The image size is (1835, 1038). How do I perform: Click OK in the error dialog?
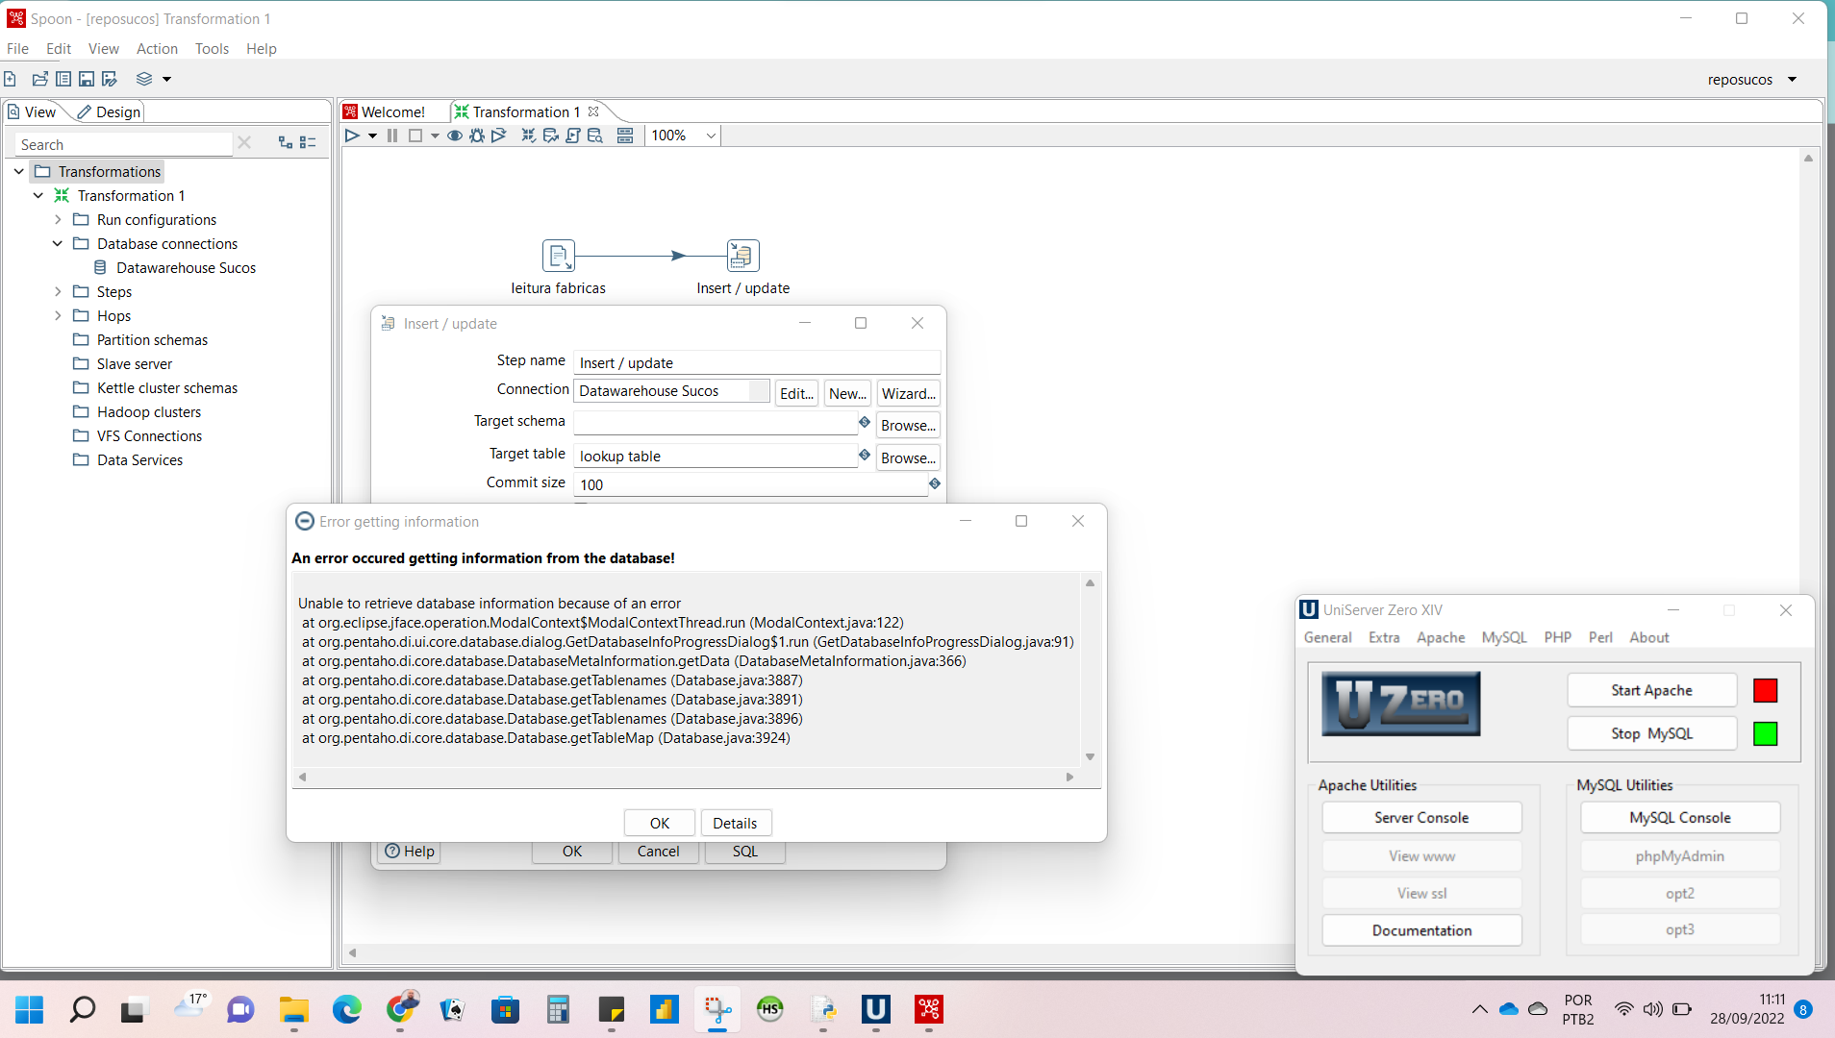click(660, 823)
